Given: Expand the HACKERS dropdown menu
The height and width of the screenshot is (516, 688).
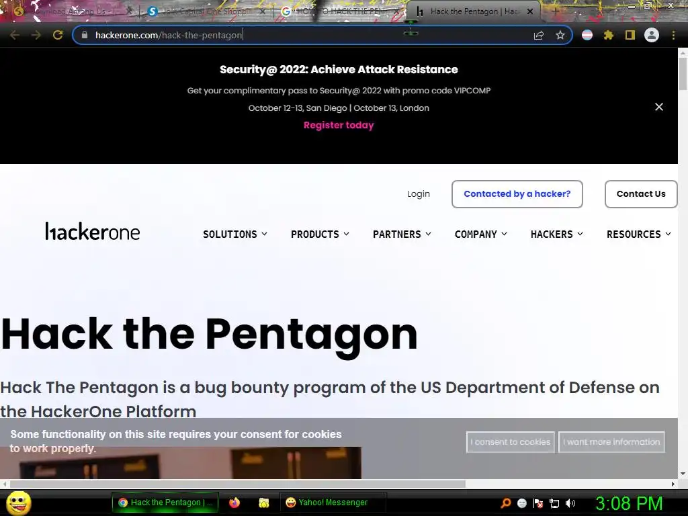Looking at the screenshot, I should tap(557, 234).
